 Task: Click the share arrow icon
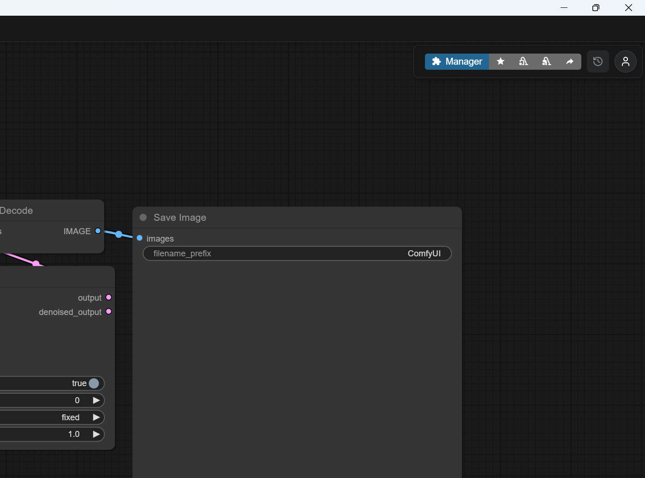(x=570, y=61)
